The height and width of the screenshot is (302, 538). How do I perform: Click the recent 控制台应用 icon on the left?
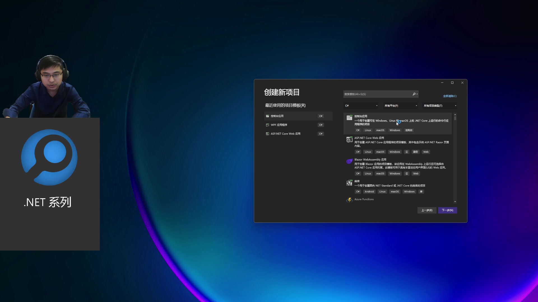[x=267, y=116]
